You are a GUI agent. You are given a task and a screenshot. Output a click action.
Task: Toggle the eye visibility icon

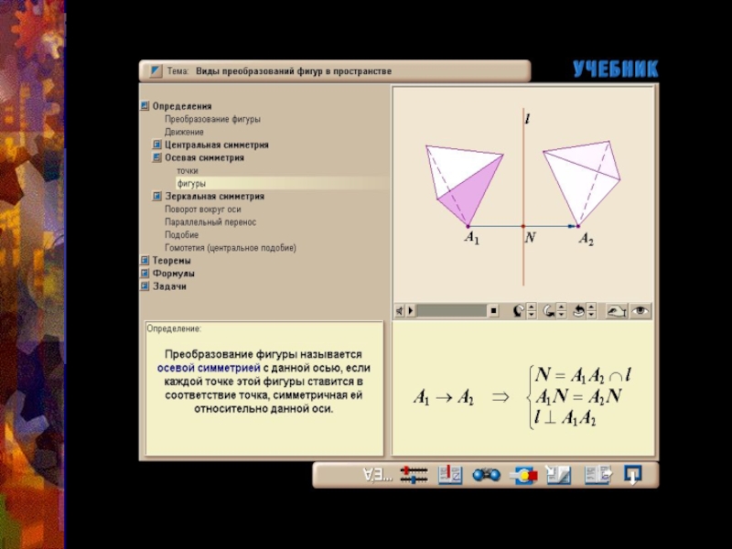pyautogui.click(x=640, y=311)
